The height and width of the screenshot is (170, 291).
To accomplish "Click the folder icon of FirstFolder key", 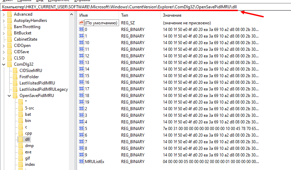I will 15,77.
